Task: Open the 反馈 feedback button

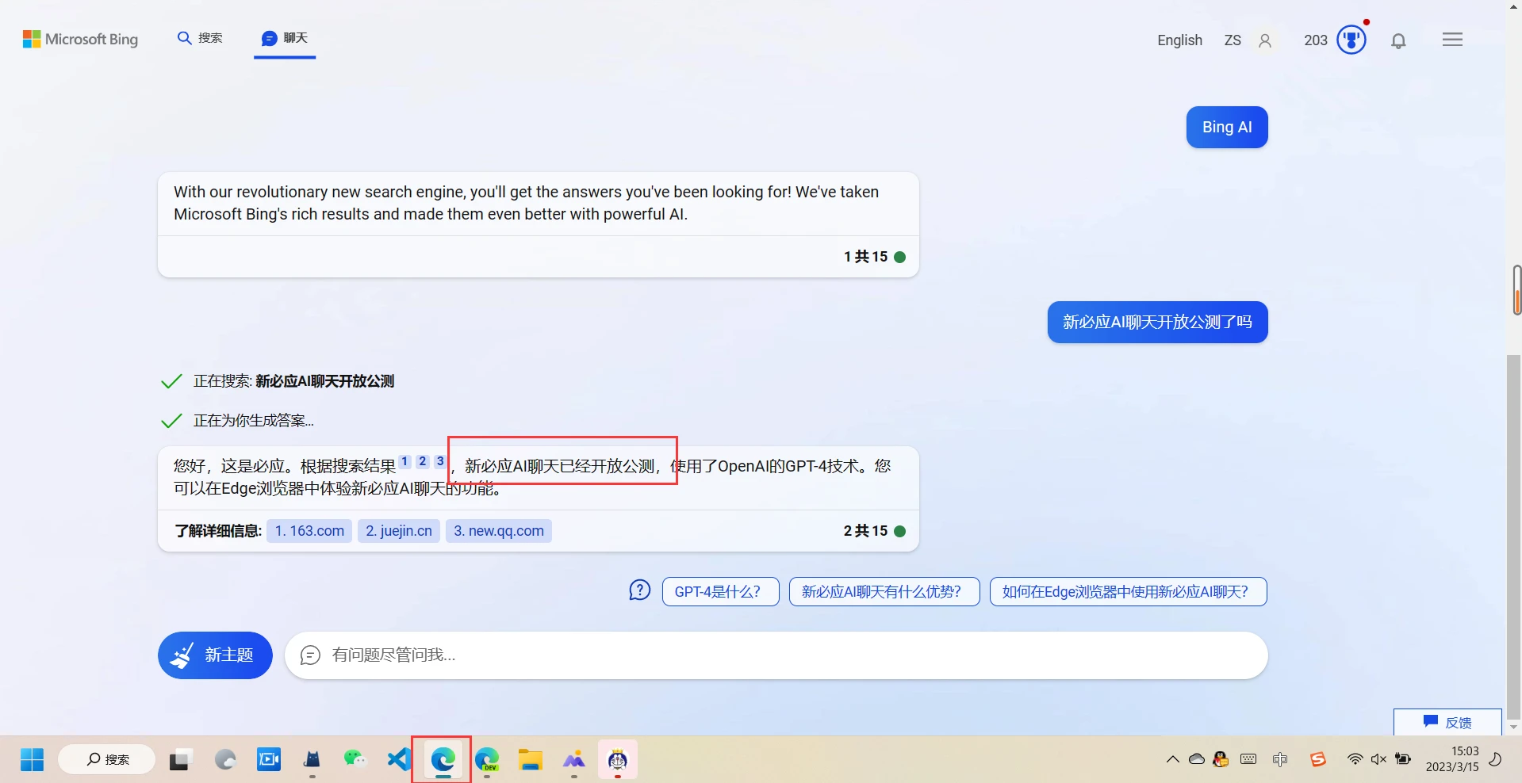Action: click(x=1447, y=722)
